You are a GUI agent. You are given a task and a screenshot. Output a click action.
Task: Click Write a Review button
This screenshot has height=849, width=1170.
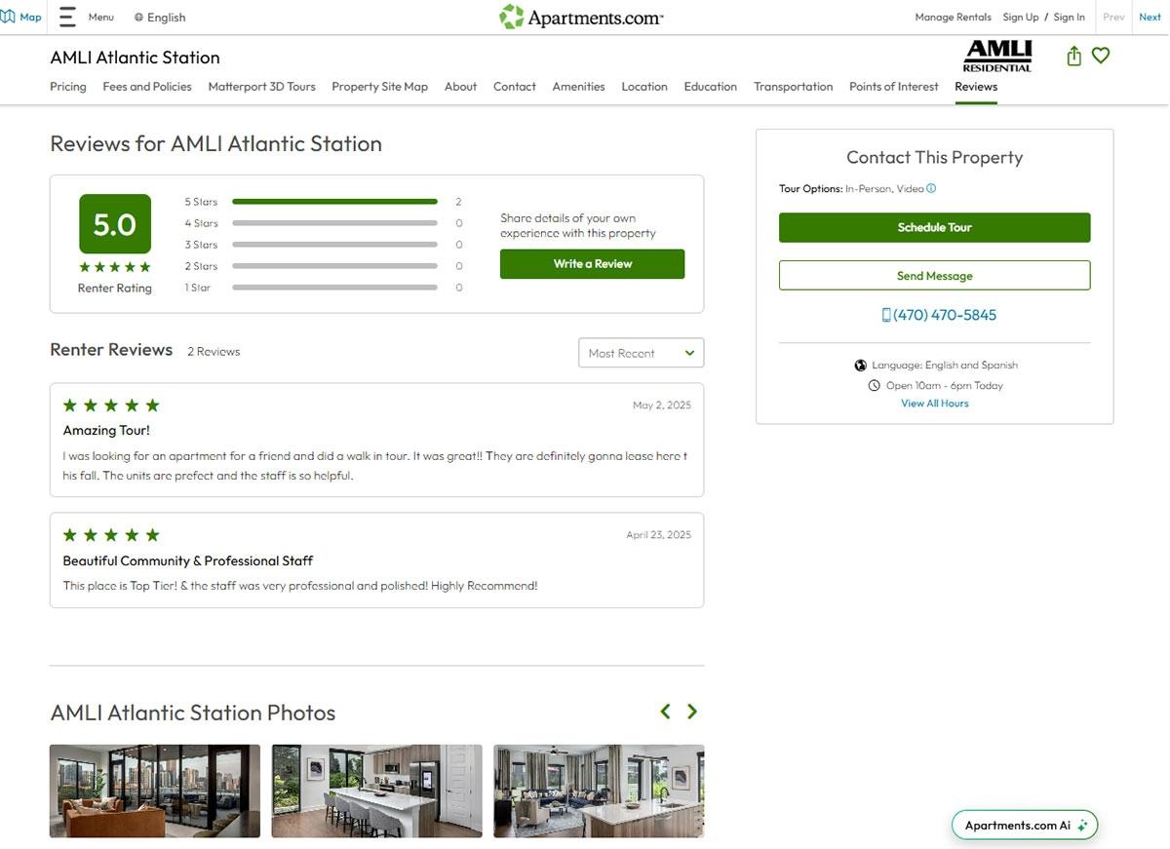point(593,264)
